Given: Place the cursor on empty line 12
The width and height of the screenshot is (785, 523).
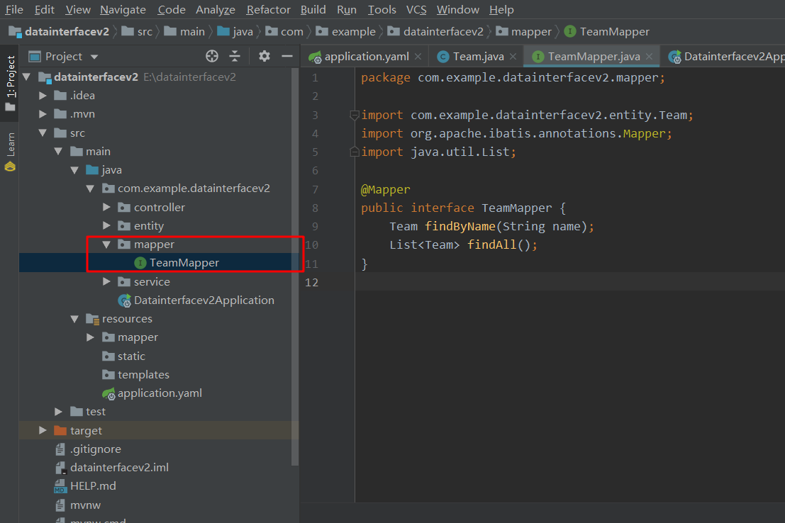Looking at the screenshot, I should tap(569, 282).
